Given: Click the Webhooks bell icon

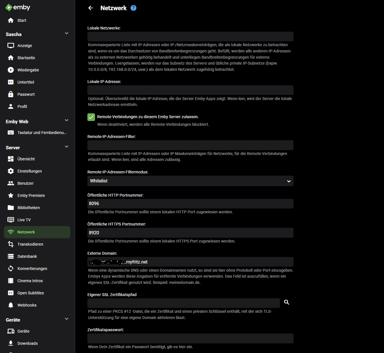Looking at the screenshot, I should click(11, 305).
